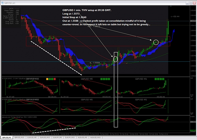The image size is (197, 140).
Task: Click the '<--00:44' candle timer label
Action: pyautogui.click(x=175, y=16)
